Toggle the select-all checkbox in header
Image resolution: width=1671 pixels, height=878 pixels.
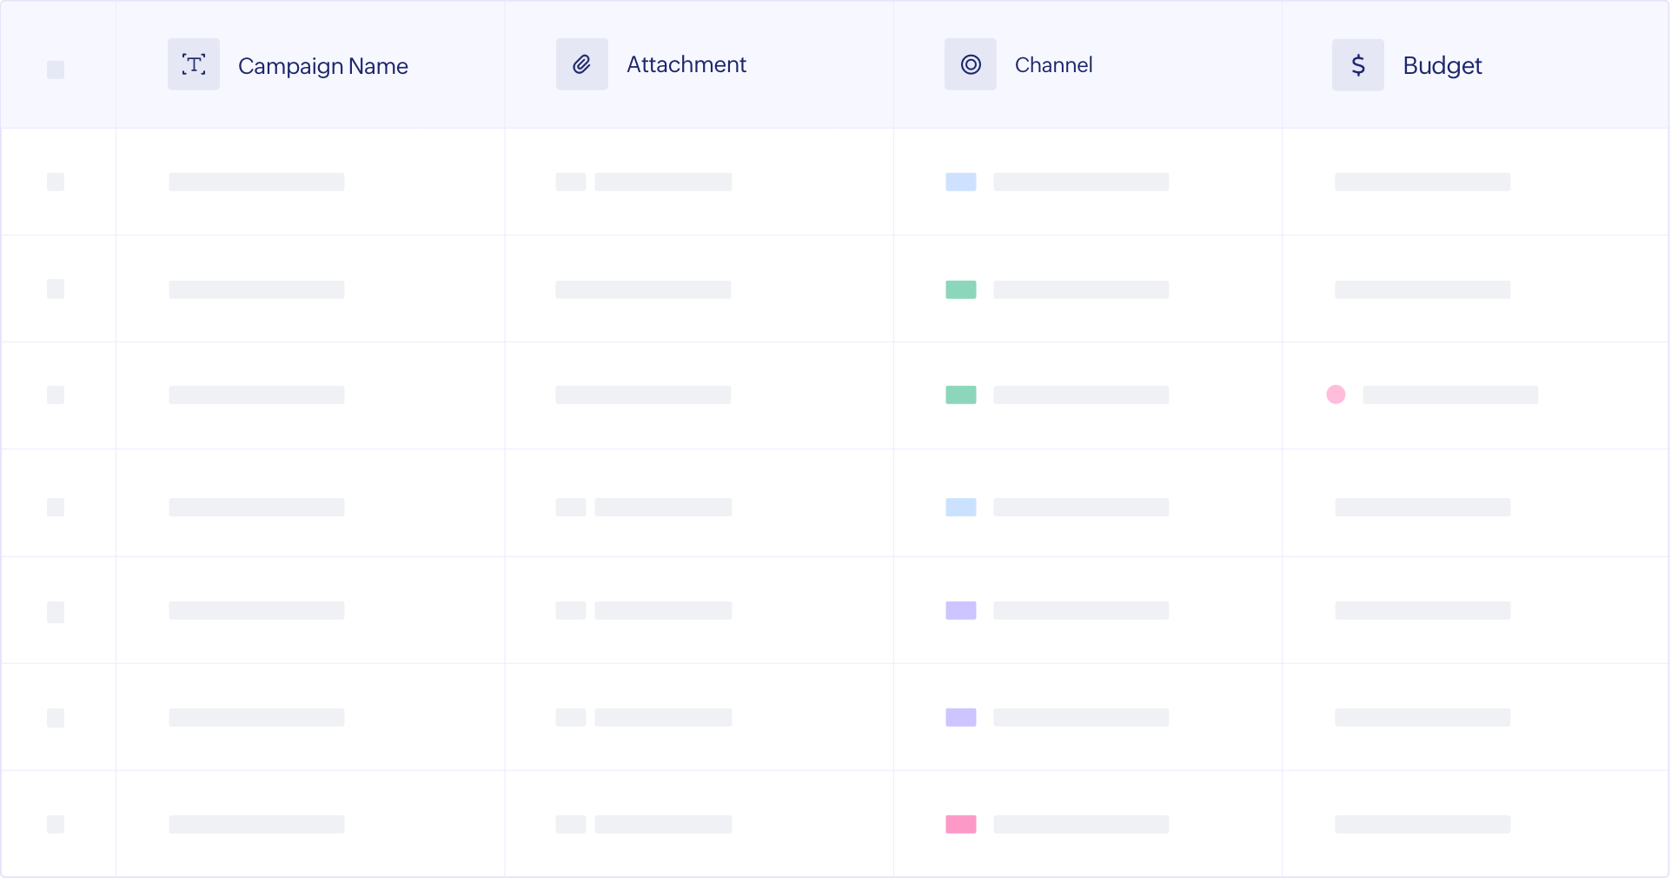(56, 70)
